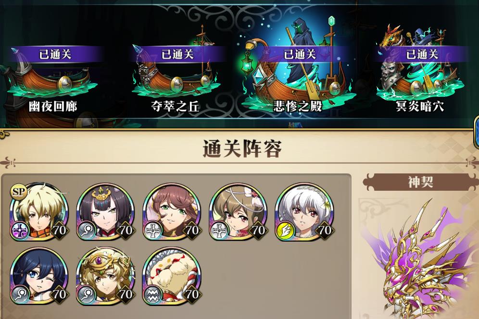Click the 通关阵容 section title
Screen dimensions: 479x319
[242, 148]
